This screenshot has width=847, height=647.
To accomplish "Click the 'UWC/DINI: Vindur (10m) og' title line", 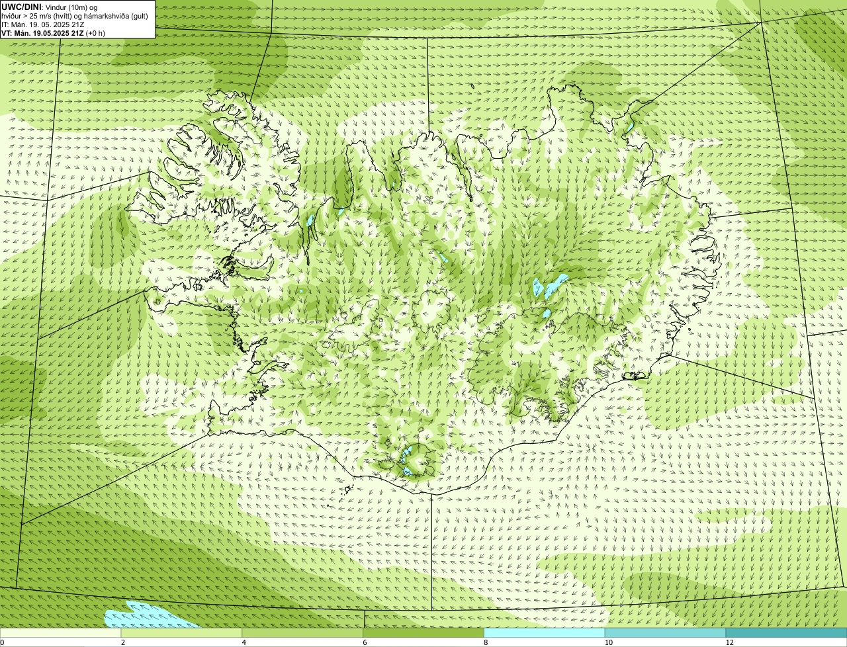I will 50,7.
